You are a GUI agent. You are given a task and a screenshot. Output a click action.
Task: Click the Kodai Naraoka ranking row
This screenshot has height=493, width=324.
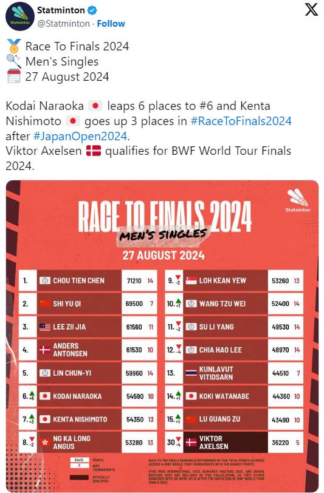[x=88, y=396]
